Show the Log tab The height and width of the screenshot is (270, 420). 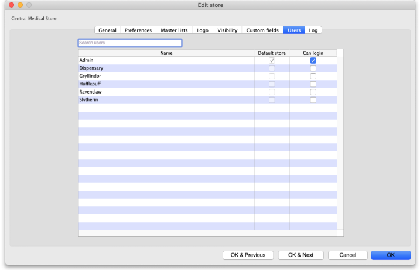pos(313,30)
